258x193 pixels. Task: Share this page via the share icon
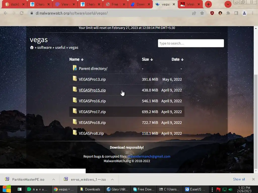(194, 13)
